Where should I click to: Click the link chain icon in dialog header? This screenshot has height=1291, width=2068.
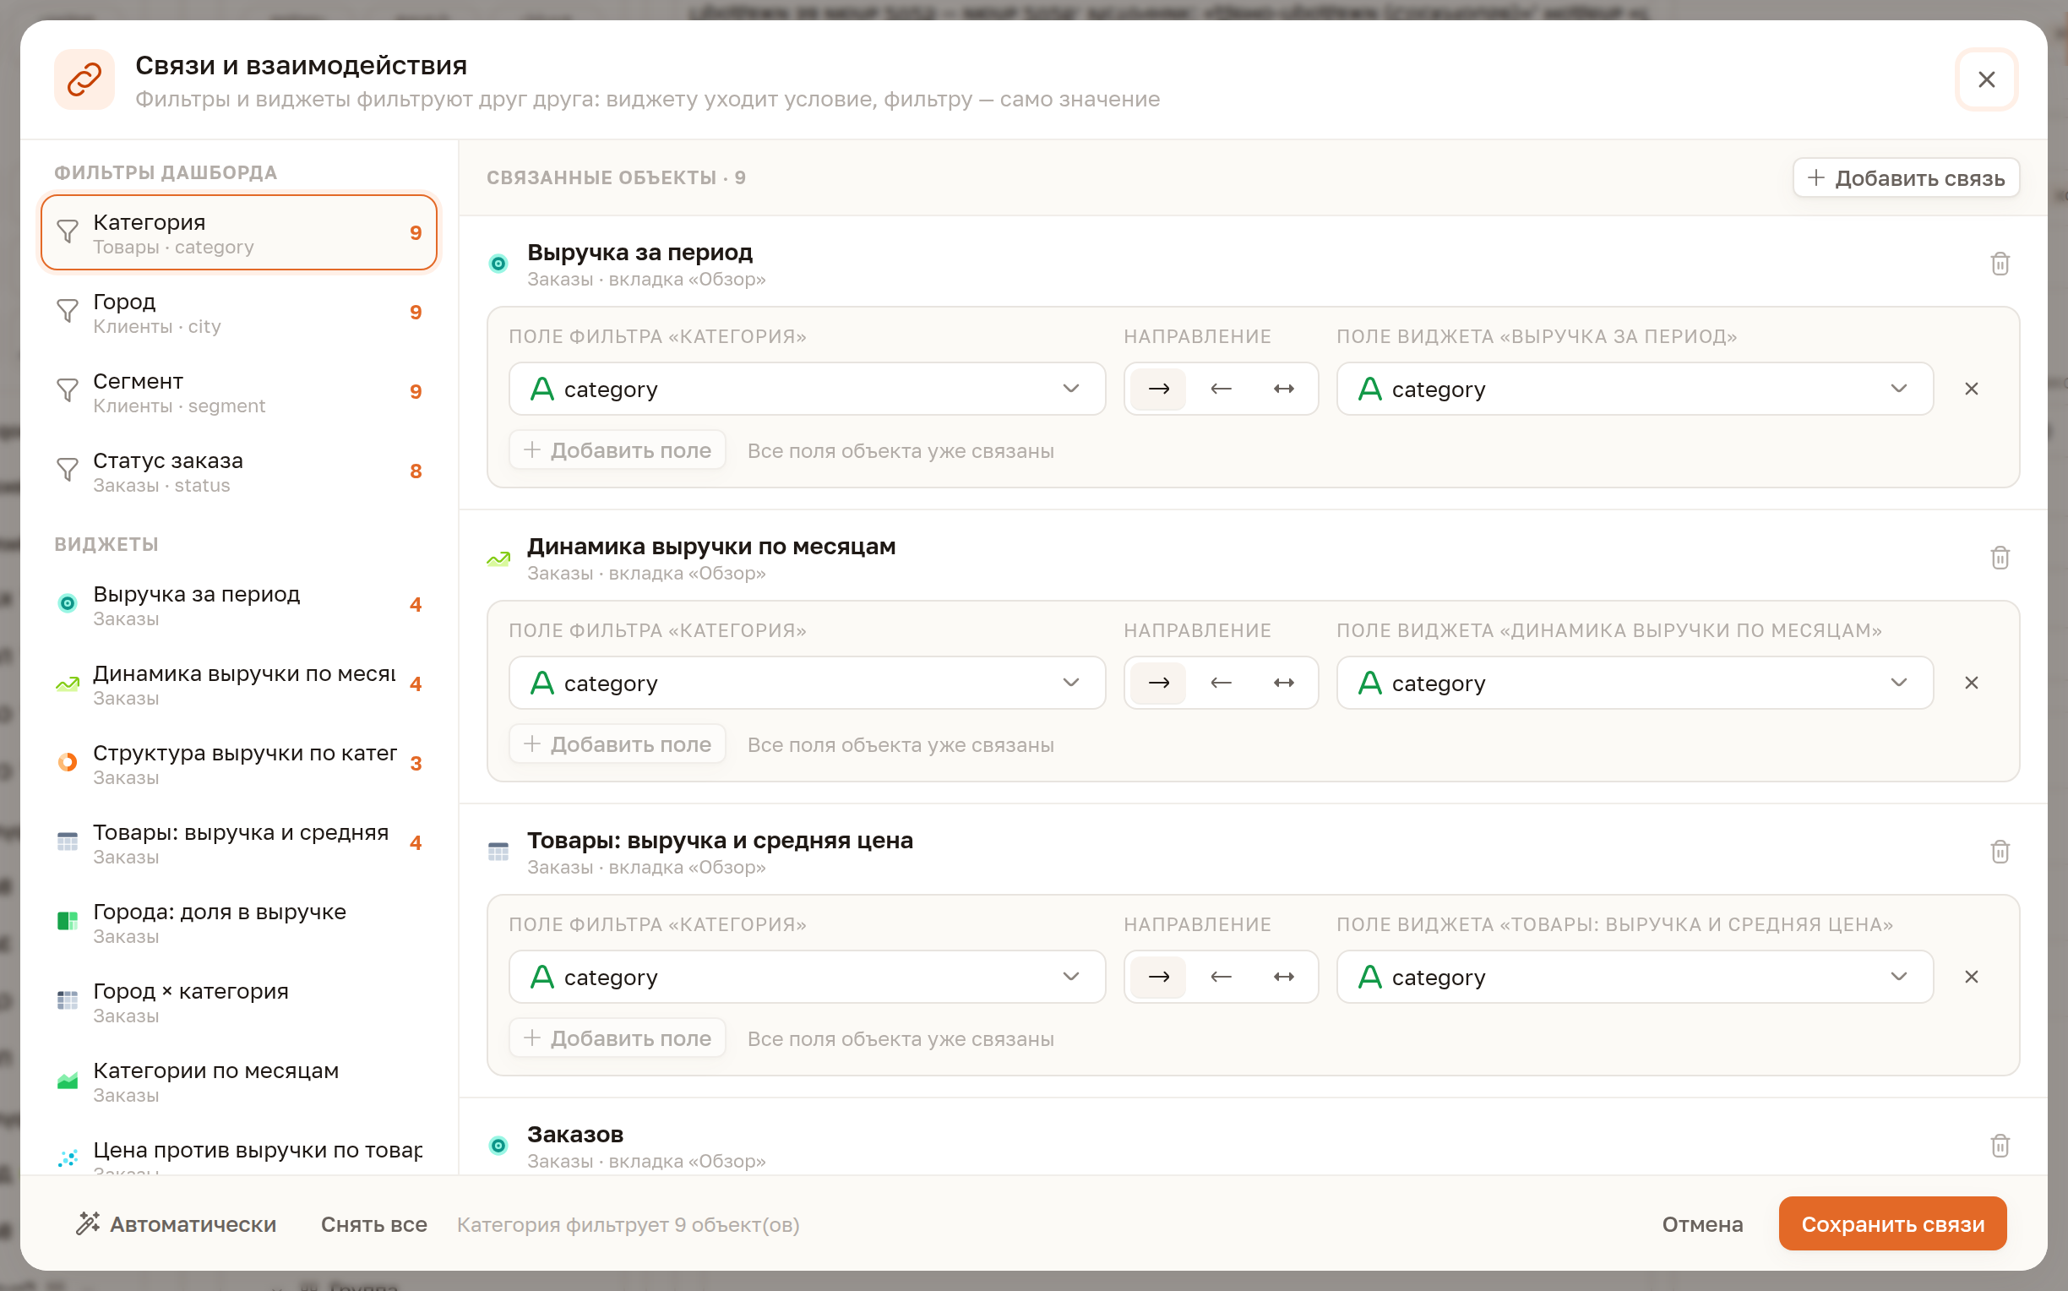[x=84, y=79]
